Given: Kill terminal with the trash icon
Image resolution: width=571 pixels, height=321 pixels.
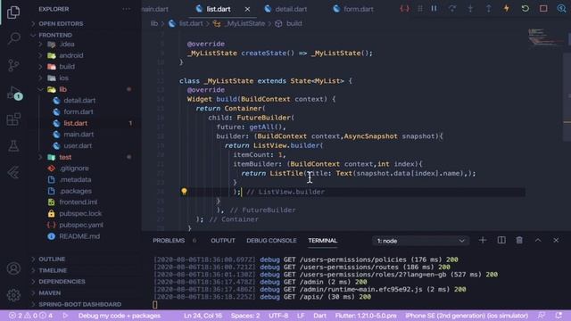Looking at the screenshot, I should pos(519,240).
